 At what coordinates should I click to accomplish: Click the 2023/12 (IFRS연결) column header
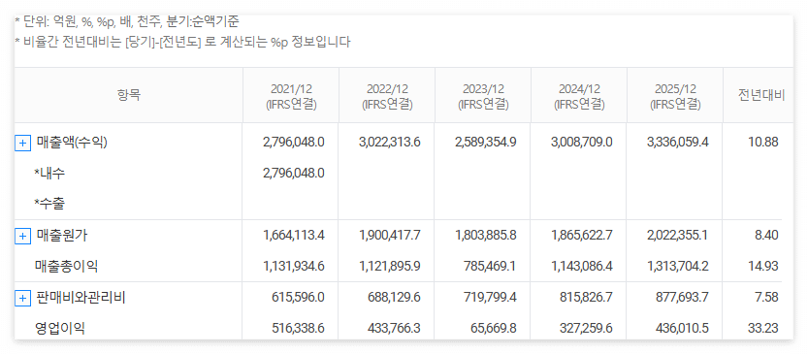click(x=483, y=96)
